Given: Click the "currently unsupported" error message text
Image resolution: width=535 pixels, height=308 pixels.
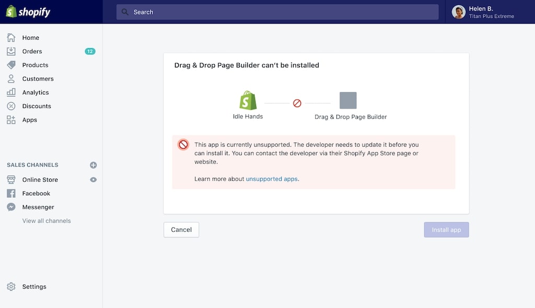Looking at the screenshot, I should [x=306, y=153].
